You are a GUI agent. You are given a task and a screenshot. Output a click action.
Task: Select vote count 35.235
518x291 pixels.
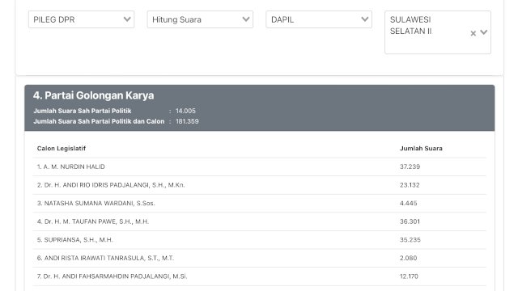(410, 240)
